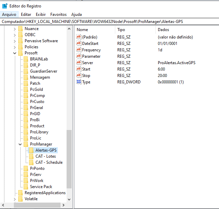Select the (Padrão) string value icon
219x209 pixels.
(79, 37)
